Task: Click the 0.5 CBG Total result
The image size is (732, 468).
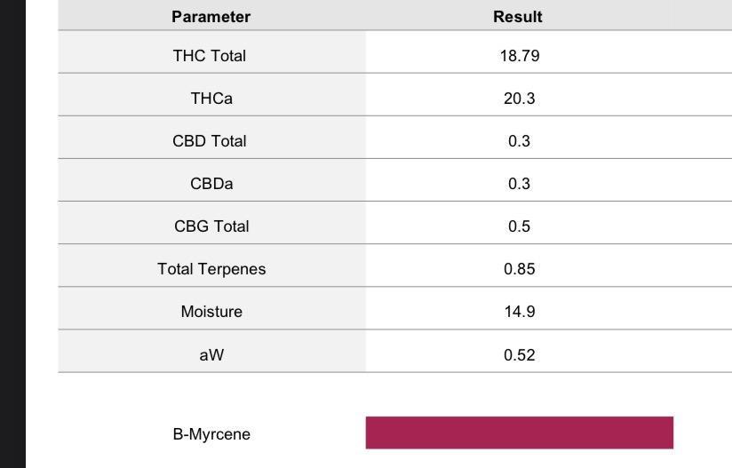Action: click(x=520, y=226)
